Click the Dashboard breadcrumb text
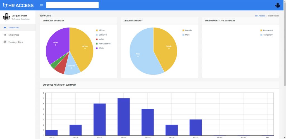This screenshot has width=286, height=139. [x=274, y=16]
